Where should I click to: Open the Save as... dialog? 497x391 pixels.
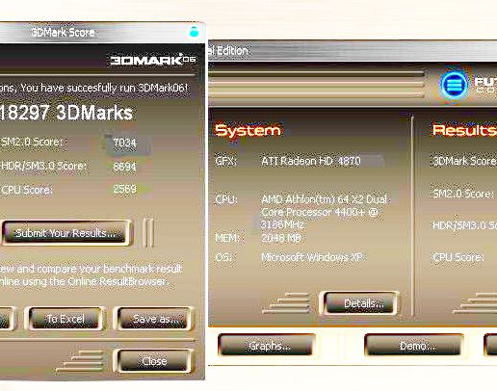click(x=155, y=319)
